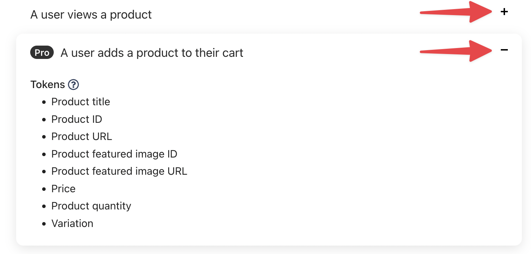Image resolution: width=531 pixels, height=254 pixels.
Task: Click the red arrow pointing at plus icon
Action: coord(456,12)
